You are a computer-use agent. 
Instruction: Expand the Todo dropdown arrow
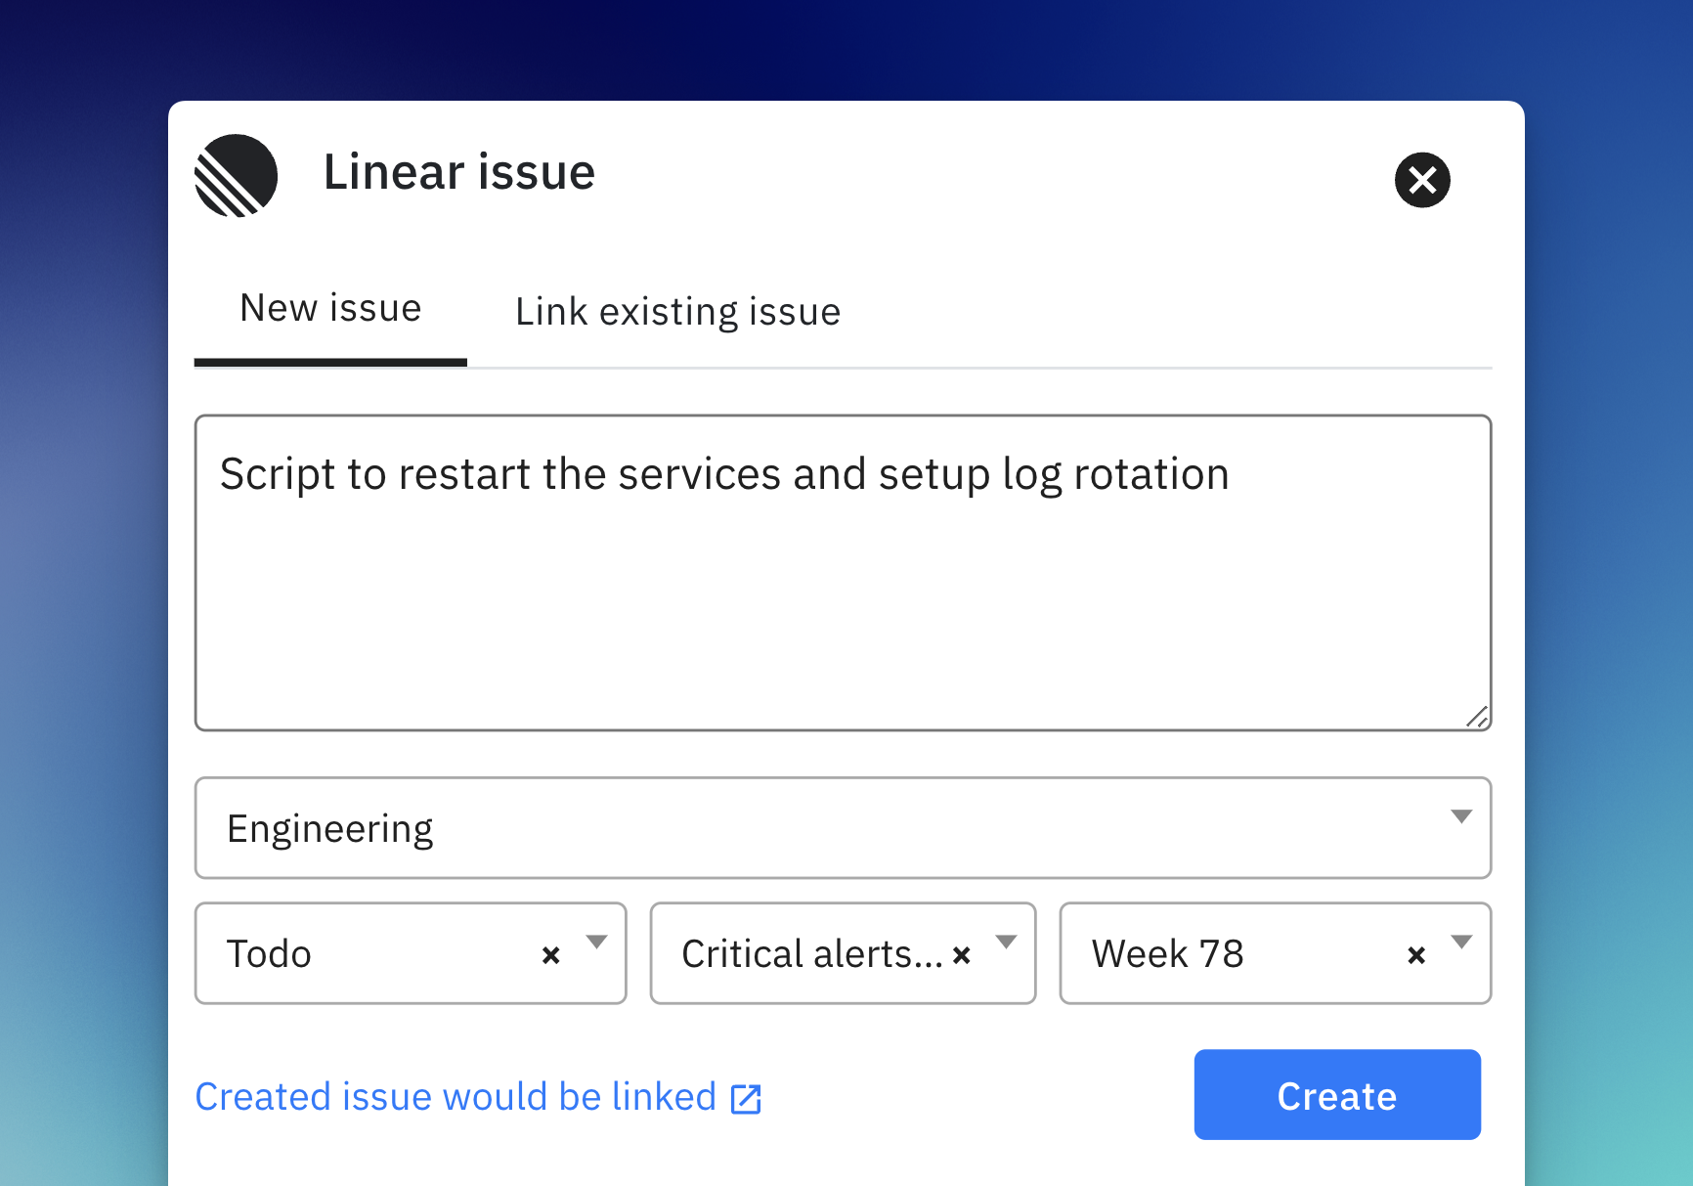click(596, 942)
